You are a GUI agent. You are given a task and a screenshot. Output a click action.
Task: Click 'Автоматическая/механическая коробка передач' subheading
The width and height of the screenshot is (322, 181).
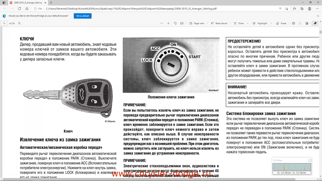[61, 147]
